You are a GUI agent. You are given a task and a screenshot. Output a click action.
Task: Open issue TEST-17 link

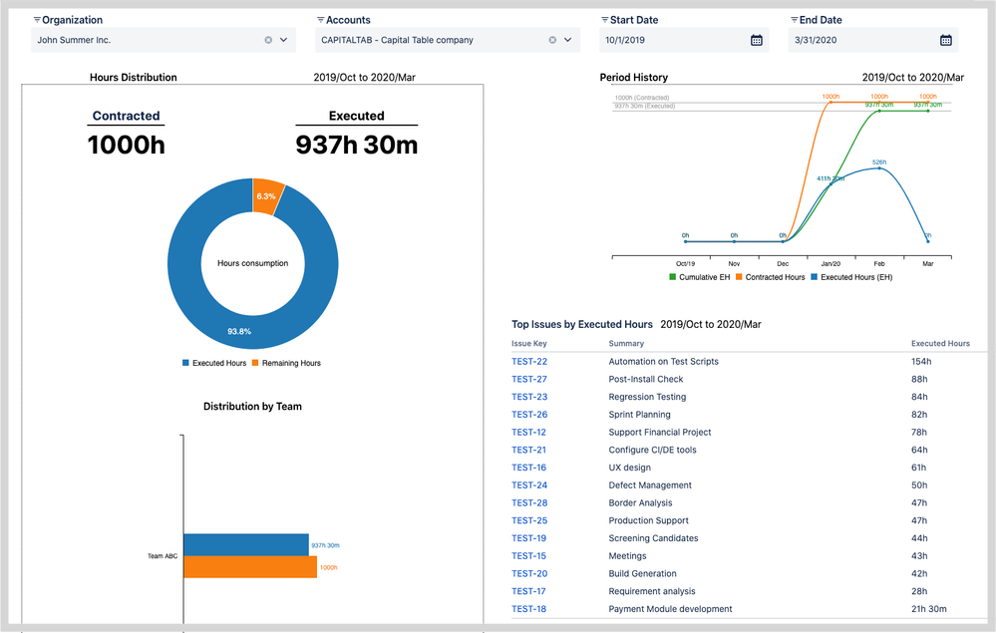[528, 592]
